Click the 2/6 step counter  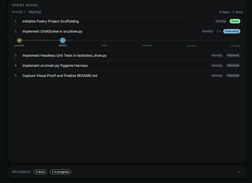pos(219,31)
